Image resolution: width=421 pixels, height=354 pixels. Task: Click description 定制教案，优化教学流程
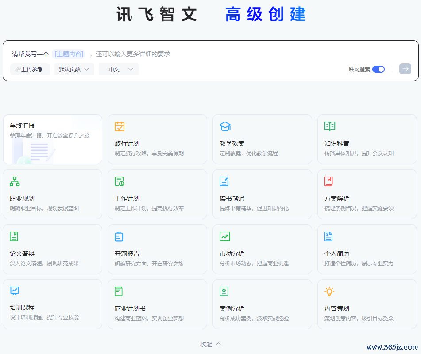[249, 153]
